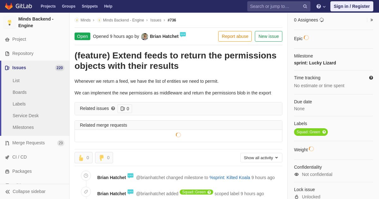
Task: Click the Squad::Green label in sidebar
Action: (308, 132)
